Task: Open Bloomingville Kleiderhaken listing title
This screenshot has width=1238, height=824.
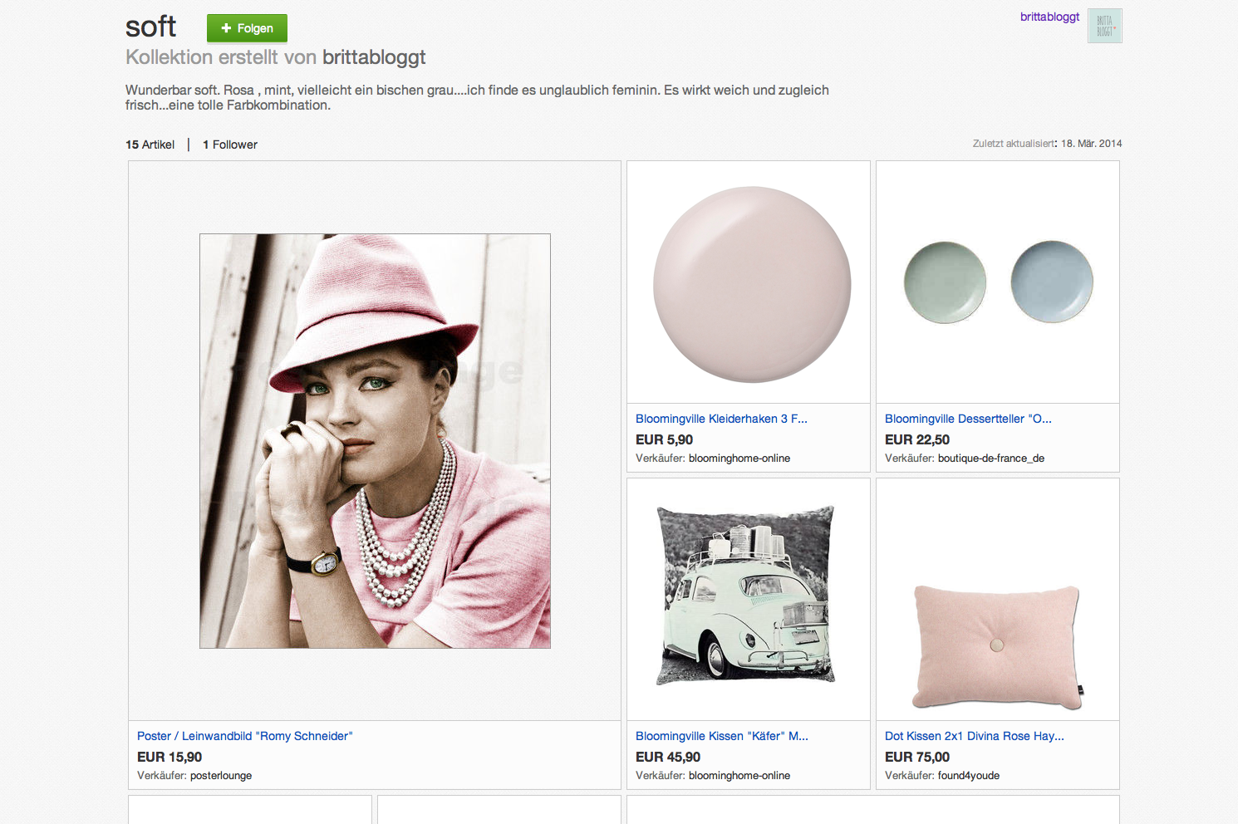Action: (x=720, y=419)
